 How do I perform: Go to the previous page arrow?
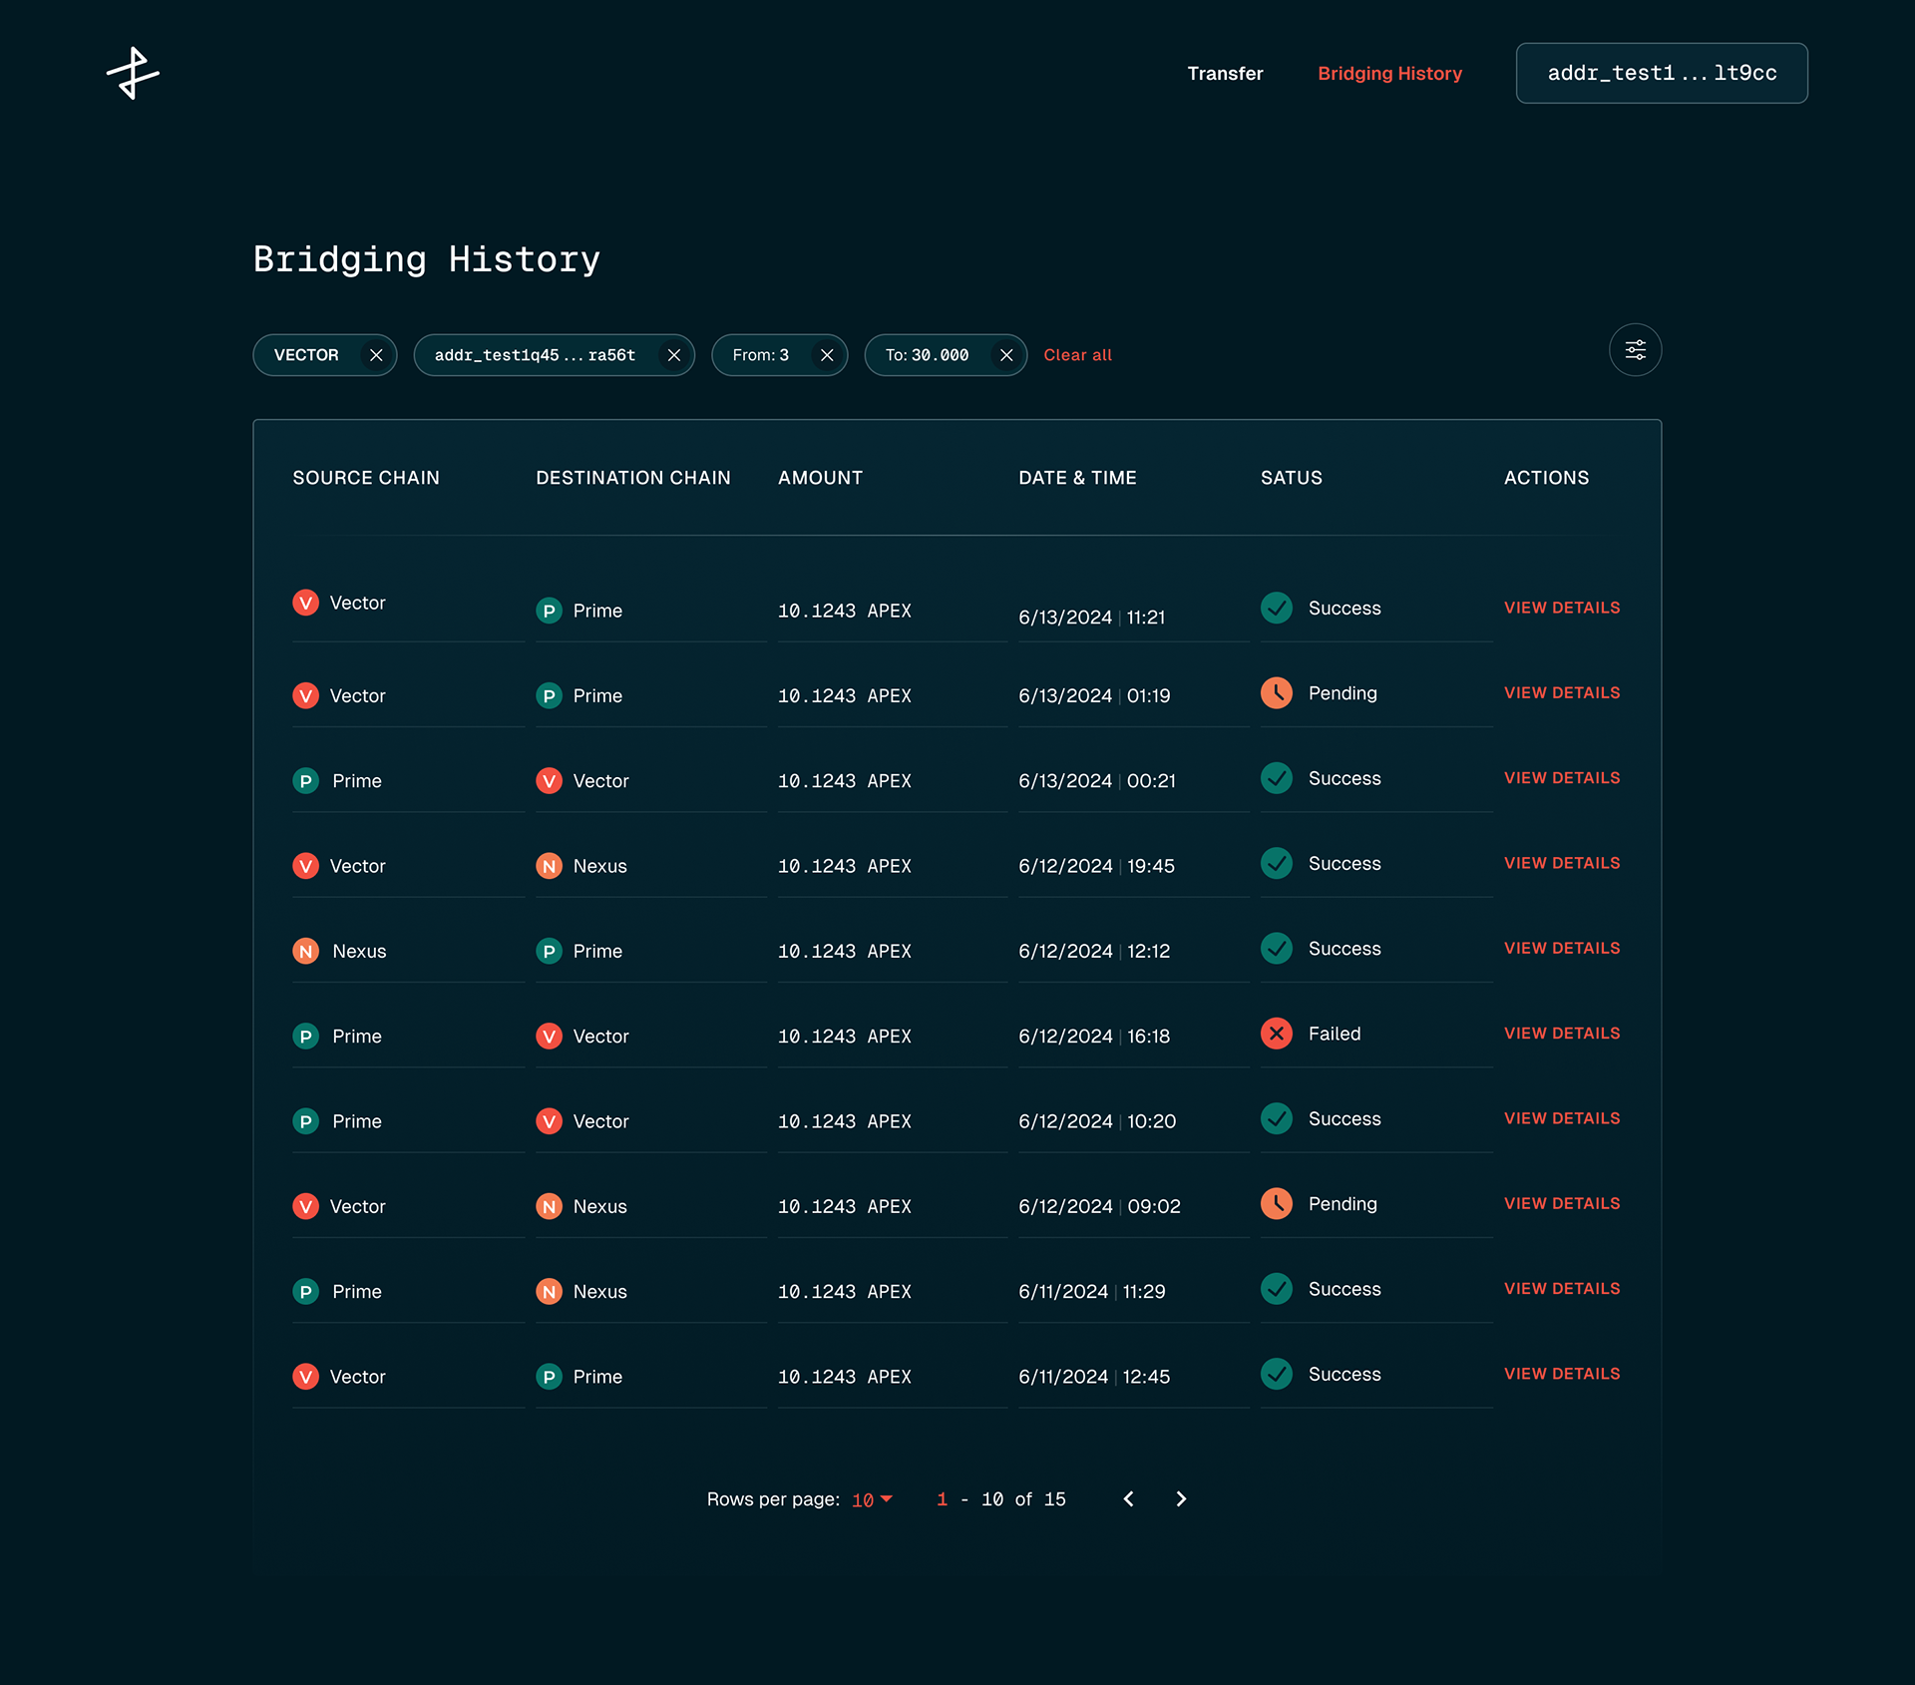click(1128, 1498)
